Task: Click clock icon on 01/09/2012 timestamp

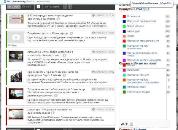Action: point(93,33)
